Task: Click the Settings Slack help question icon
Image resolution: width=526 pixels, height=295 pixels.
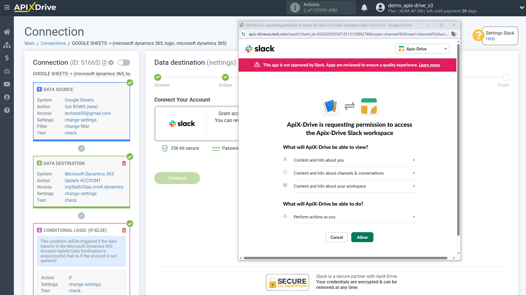Action: (478, 35)
